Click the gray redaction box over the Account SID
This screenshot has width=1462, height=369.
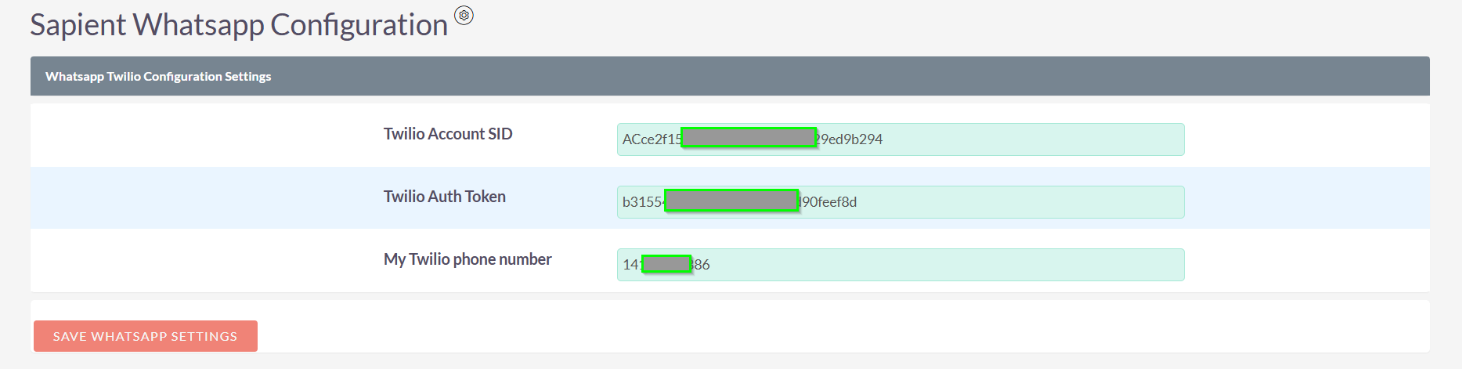tap(749, 138)
